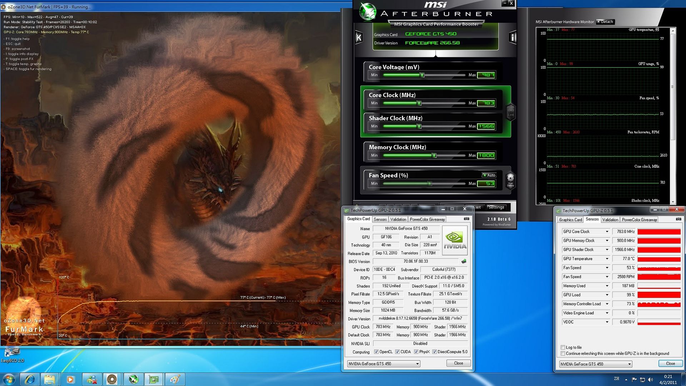The image size is (686, 386).
Task: Expand the GPU Load sensor dropdown
Action: click(x=607, y=295)
